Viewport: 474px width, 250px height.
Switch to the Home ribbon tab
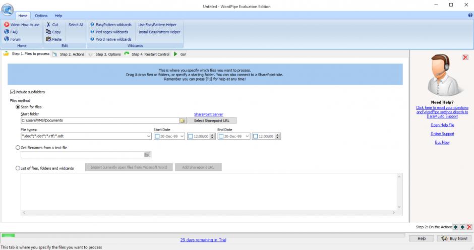pyautogui.click(x=23, y=16)
